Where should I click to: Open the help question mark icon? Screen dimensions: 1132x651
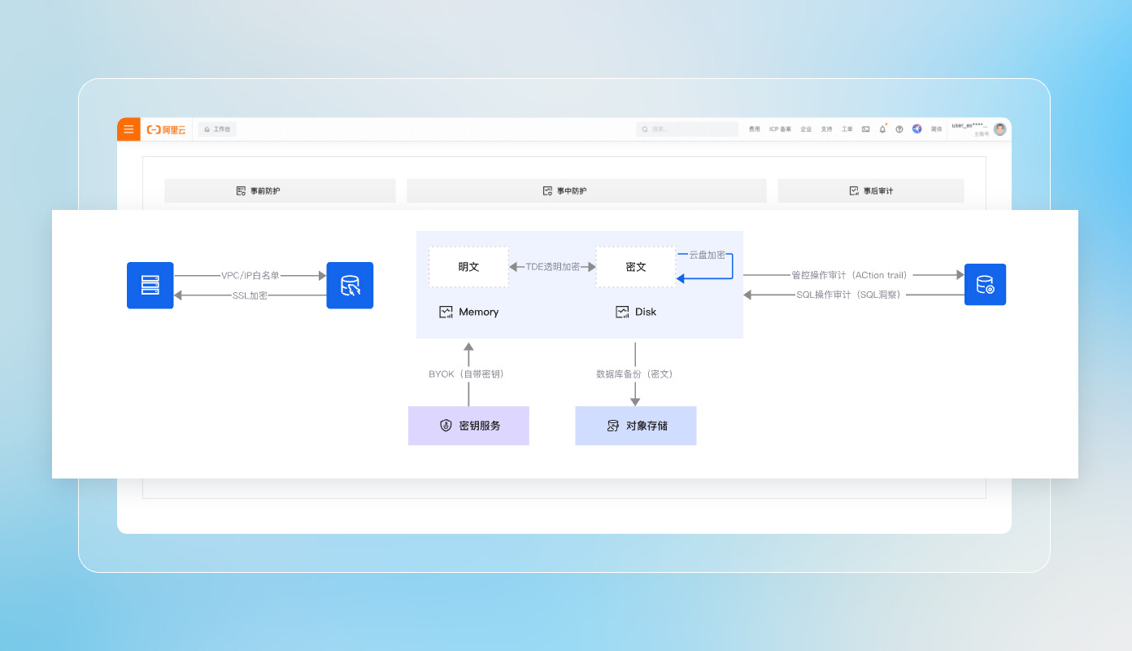pos(899,129)
